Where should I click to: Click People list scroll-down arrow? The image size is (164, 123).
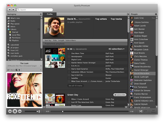click(157, 107)
